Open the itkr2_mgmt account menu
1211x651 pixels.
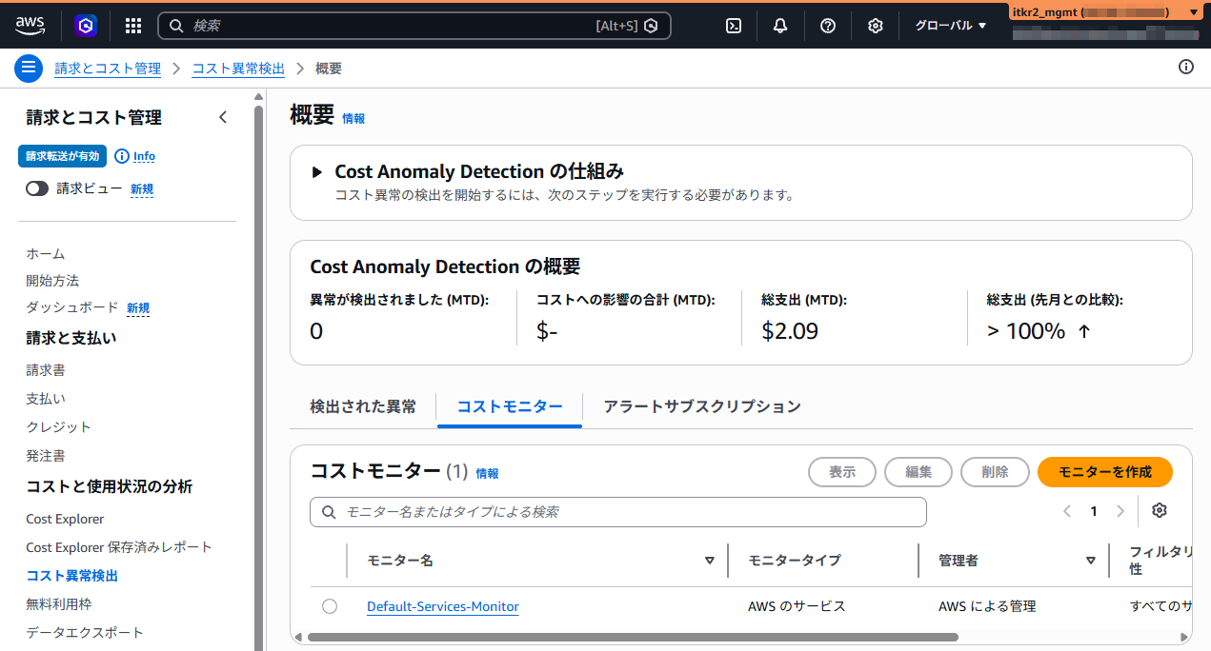click(1105, 11)
